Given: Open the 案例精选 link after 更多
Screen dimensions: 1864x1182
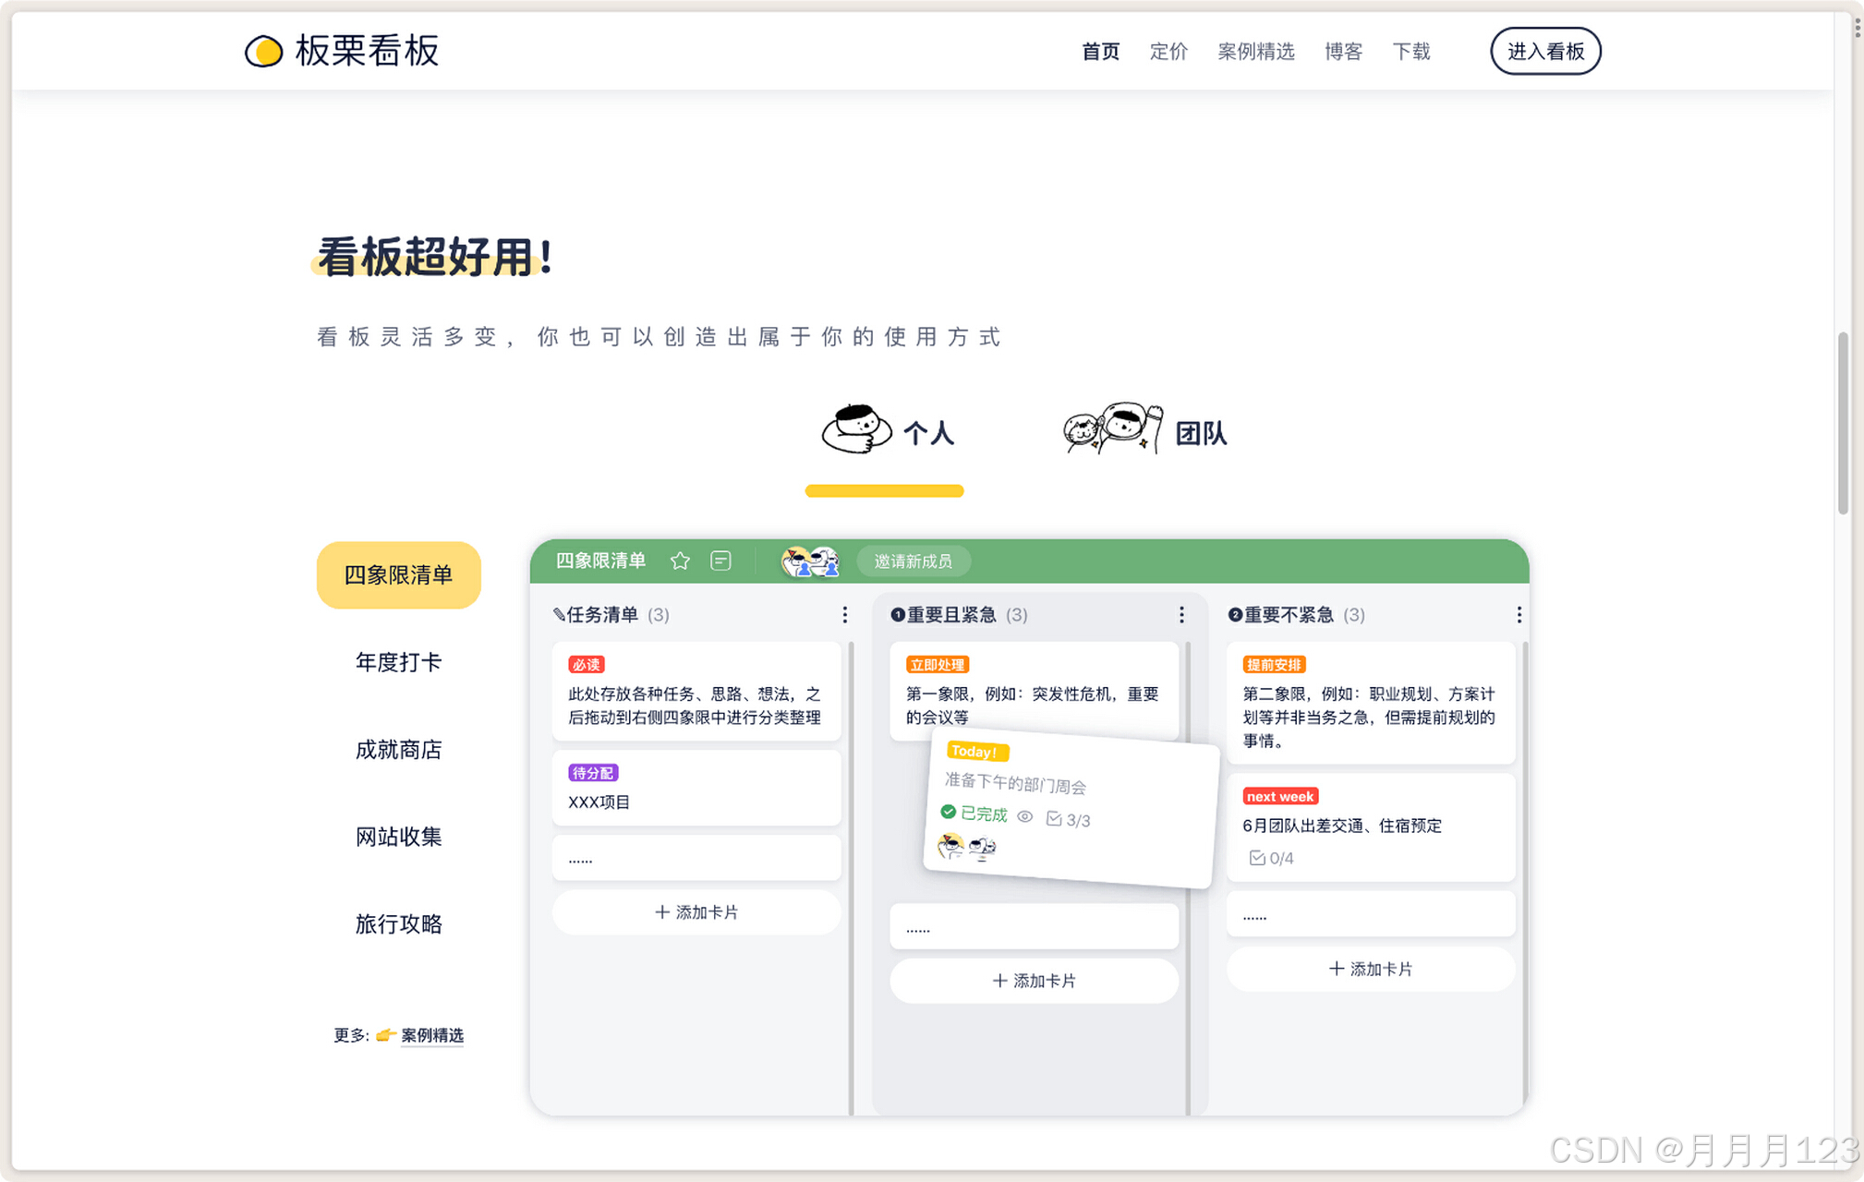Looking at the screenshot, I should [x=432, y=1035].
